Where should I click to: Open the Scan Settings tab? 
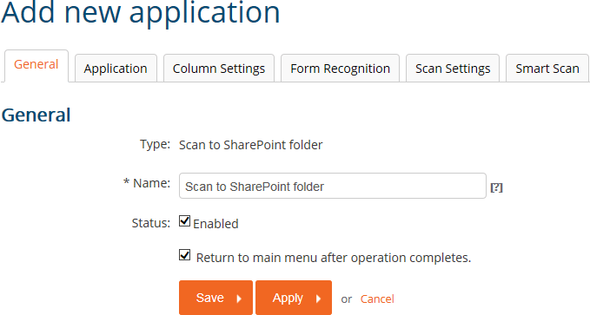click(x=453, y=69)
